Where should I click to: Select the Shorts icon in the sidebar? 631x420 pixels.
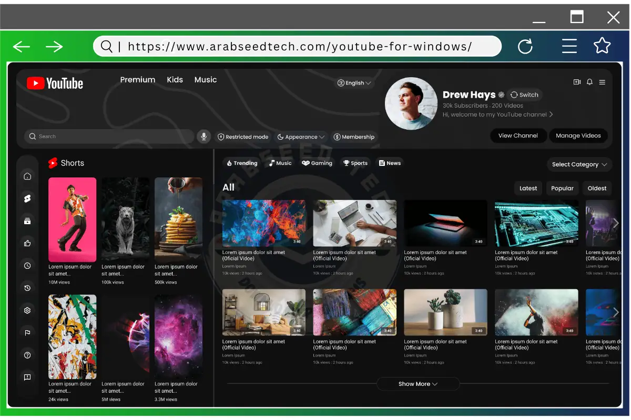(x=27, y=198)
